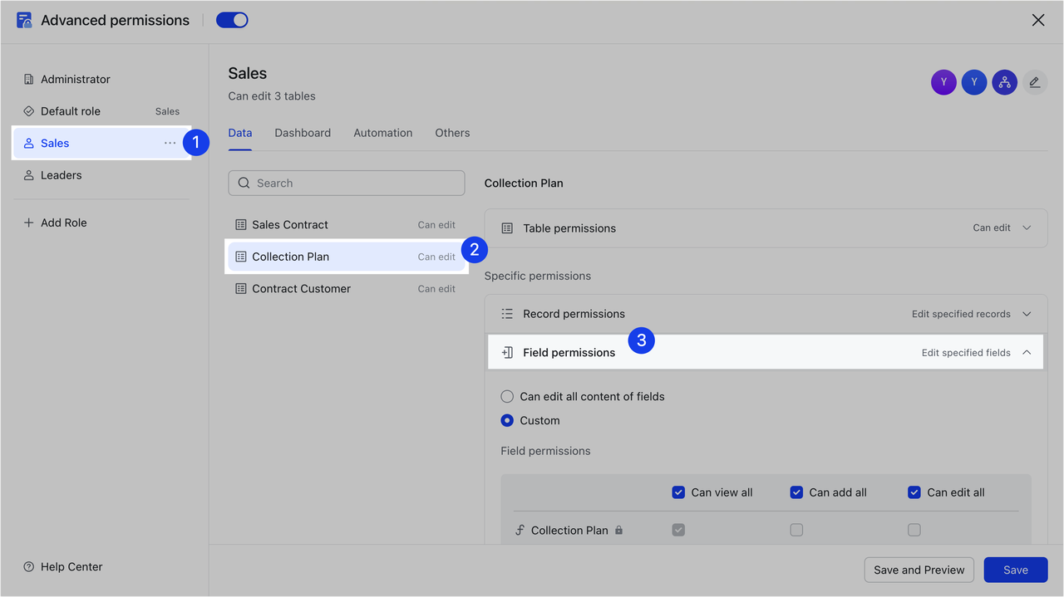The height and width of the screenshot is (597, 1064).
Task: Open the more options icon next to Sales
Action: pyautogui.click(x=170, y=142)
